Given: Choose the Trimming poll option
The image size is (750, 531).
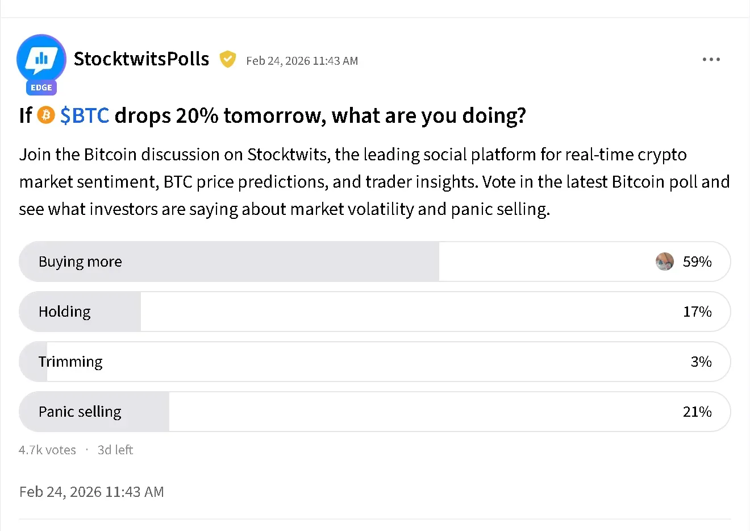Looking at the screenshot, I should tap(70, 362).
